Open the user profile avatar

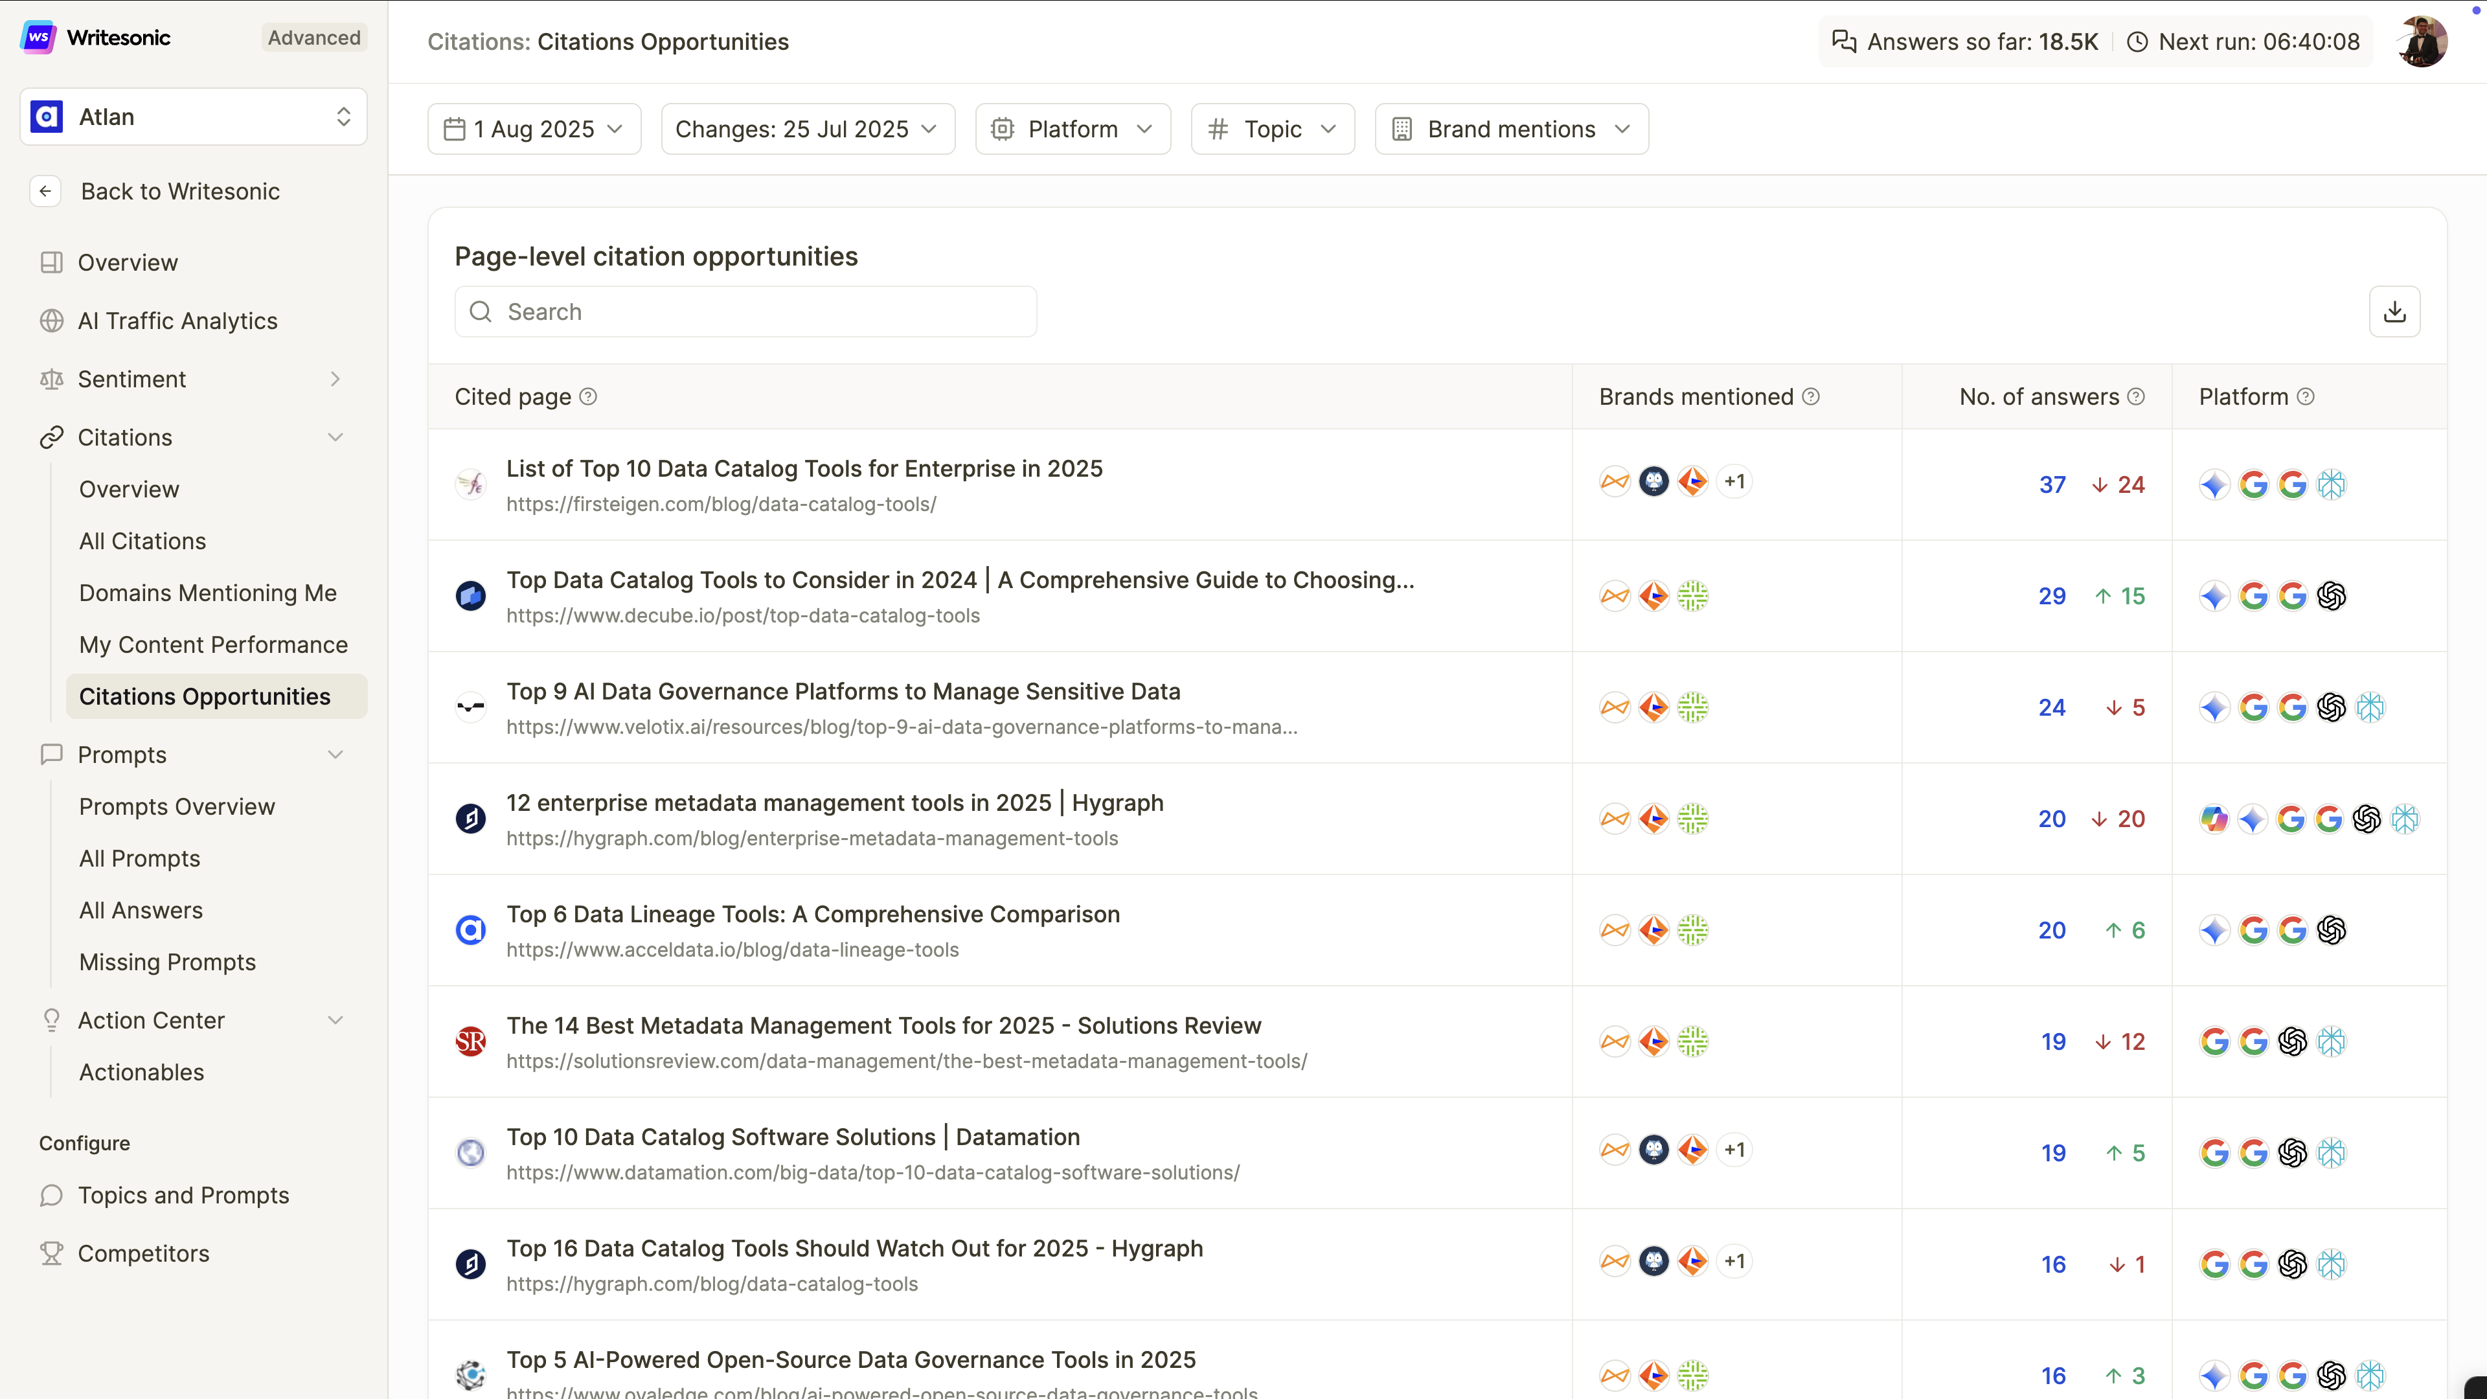pos(2422,41)
